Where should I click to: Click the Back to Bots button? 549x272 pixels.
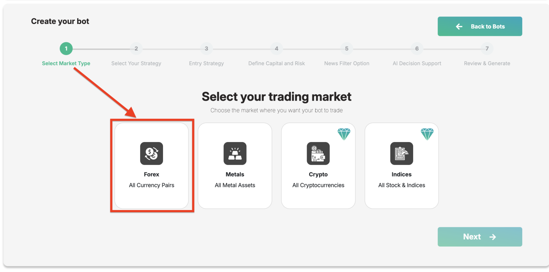click(480, 26)
